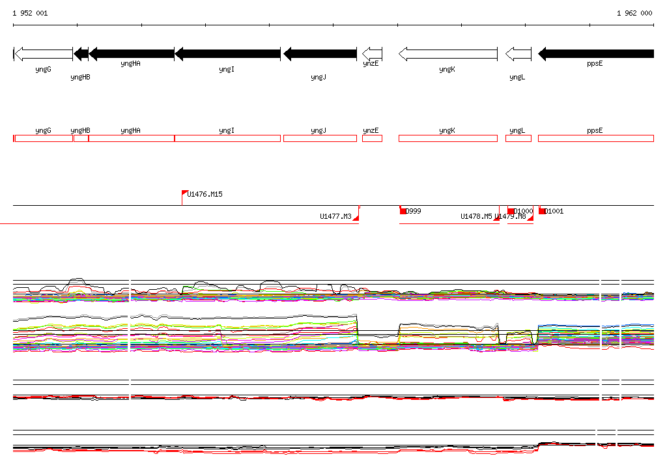
Task: Click the 1 962 000 end coordinate
Action: pos(634,13)
